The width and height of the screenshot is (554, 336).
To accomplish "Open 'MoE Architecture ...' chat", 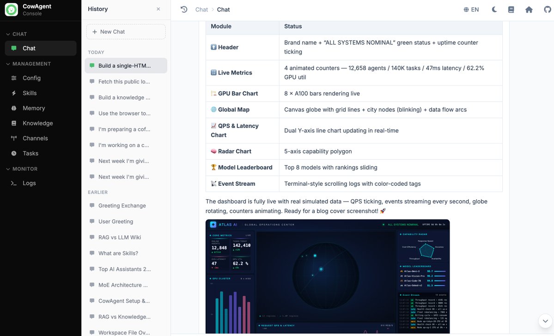I will (x=126, y=285).
